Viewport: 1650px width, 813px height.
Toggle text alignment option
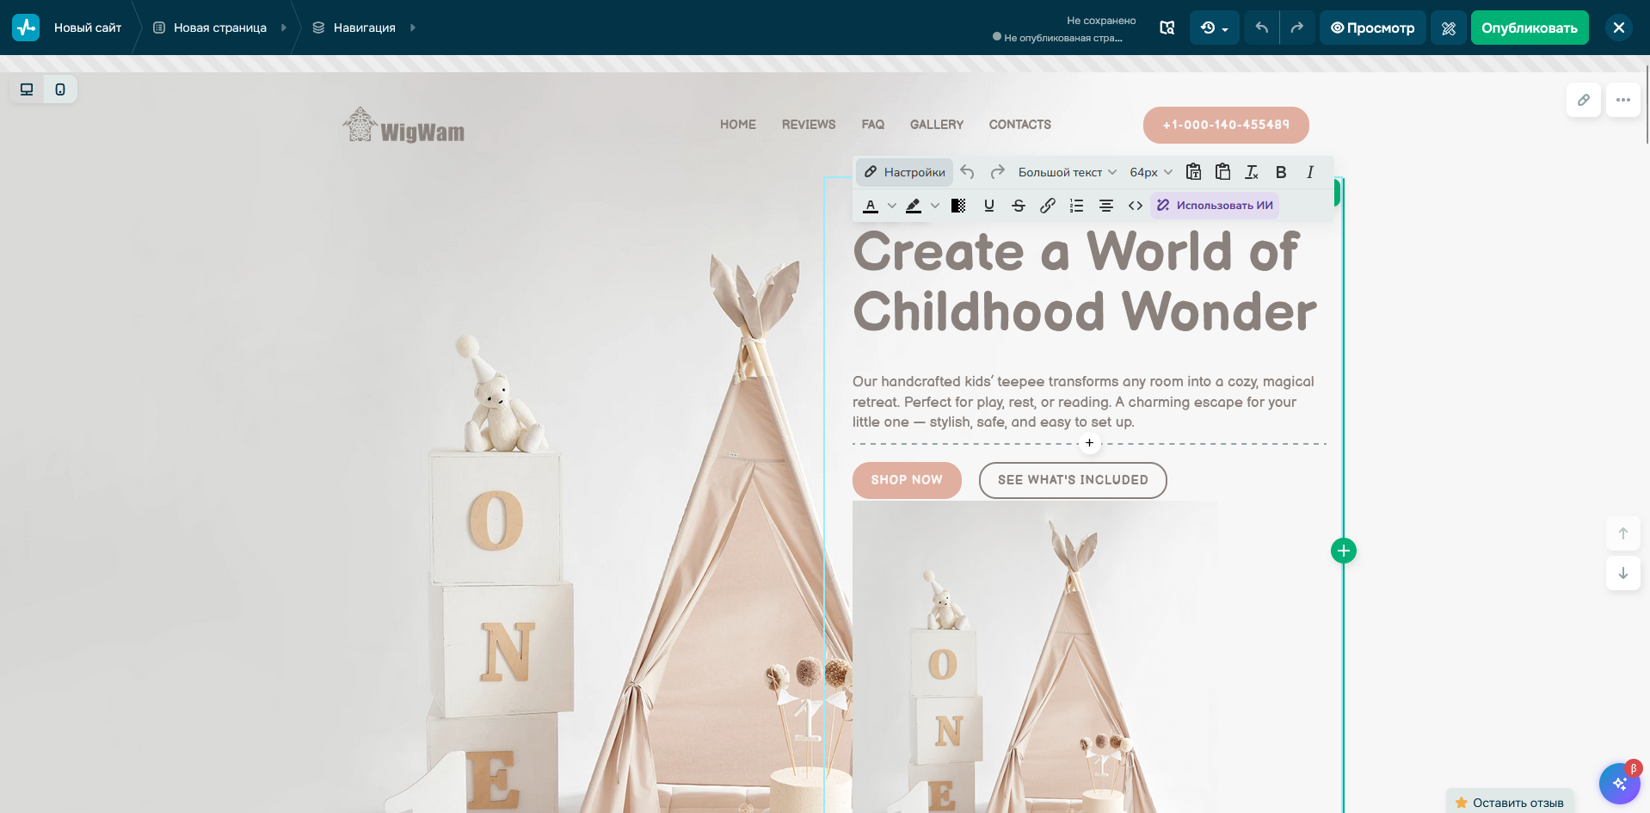pyautogui.click(x=1105, y=206)
